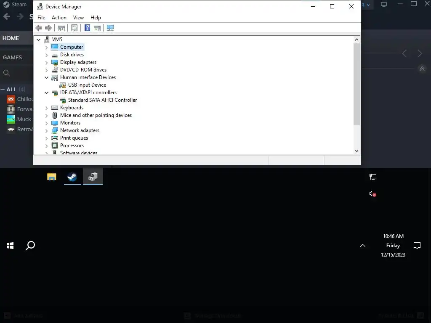Collapse the VM5 root node
The height and width of the screenshot is (323, 431).
click(39, 40)
